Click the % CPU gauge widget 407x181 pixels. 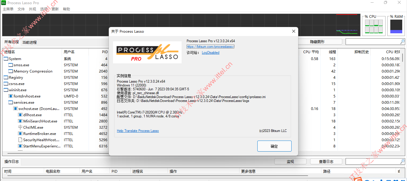click(374, 26)
